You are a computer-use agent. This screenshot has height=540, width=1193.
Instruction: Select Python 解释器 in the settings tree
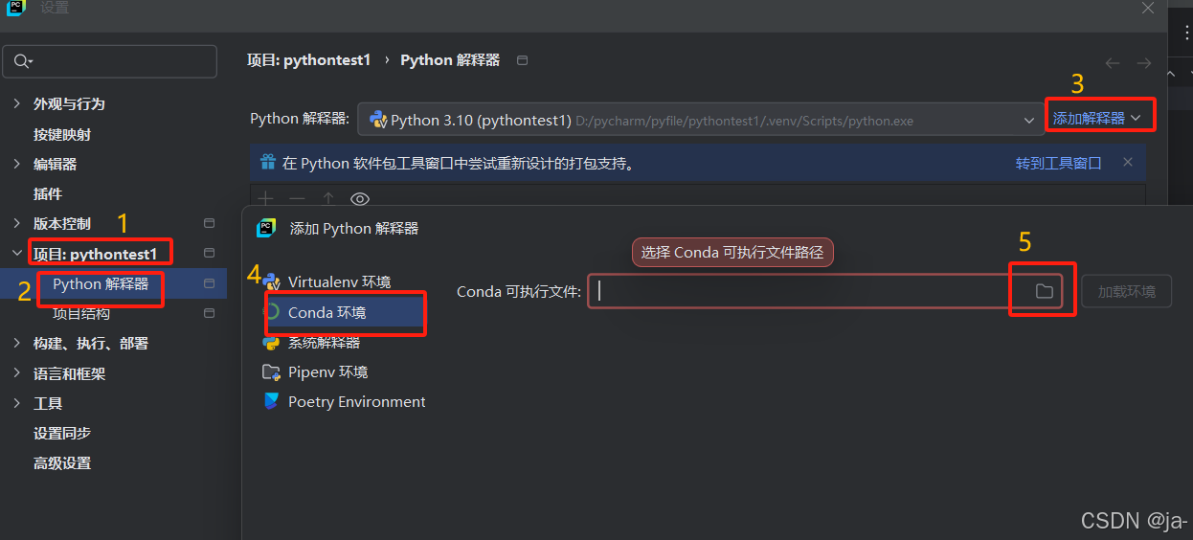coord(101,284)
